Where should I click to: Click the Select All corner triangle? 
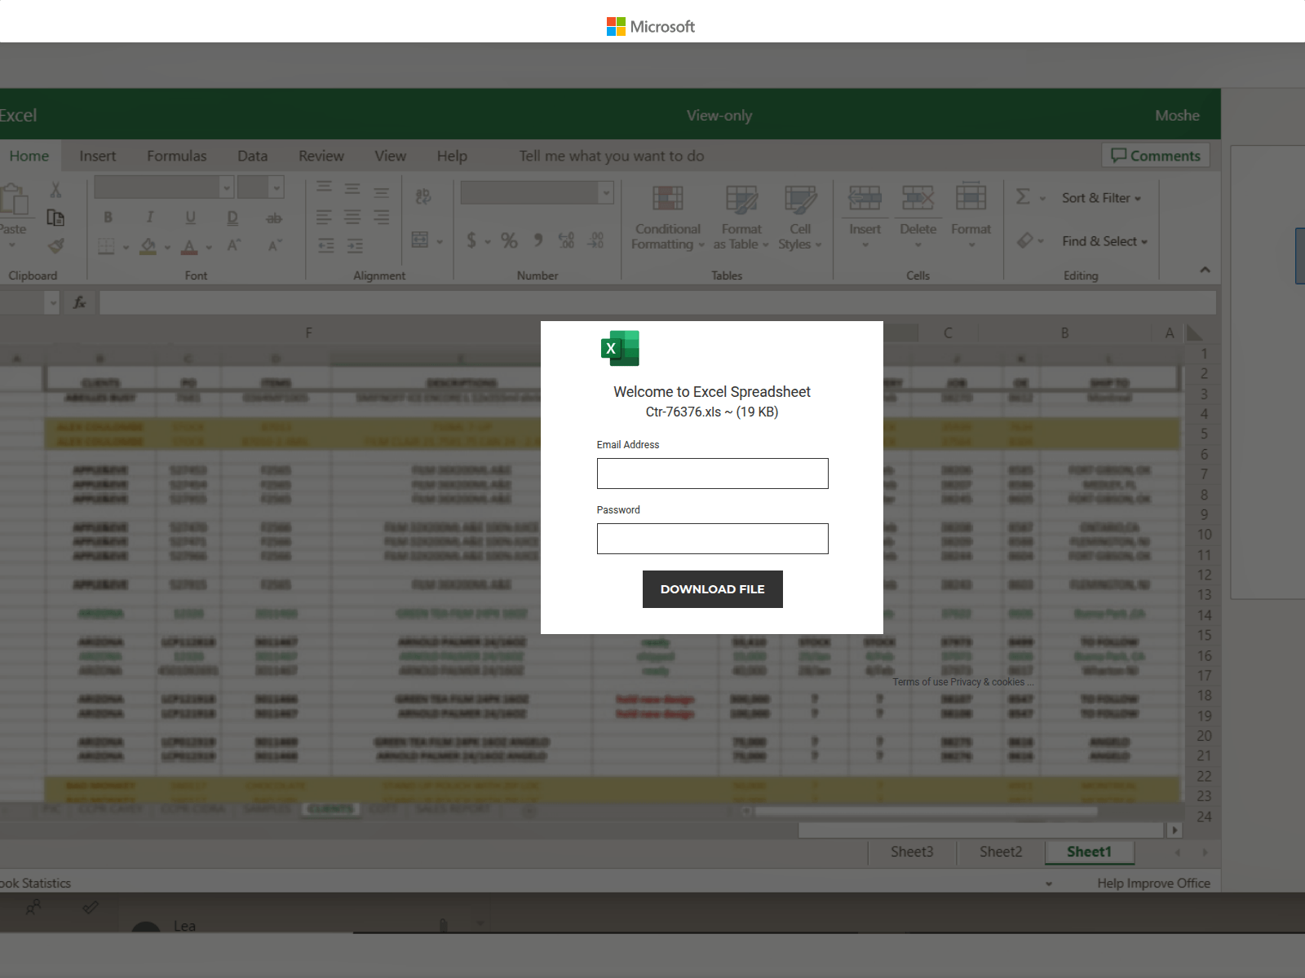pos(1194,333)
